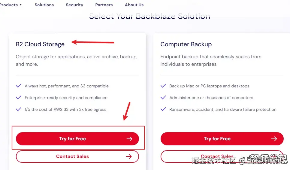Image resolution: width=290 pixels, height=170 pixels.
Task: Click checkmark beside Ransomware, accident protection
Action: click(163, 109)
